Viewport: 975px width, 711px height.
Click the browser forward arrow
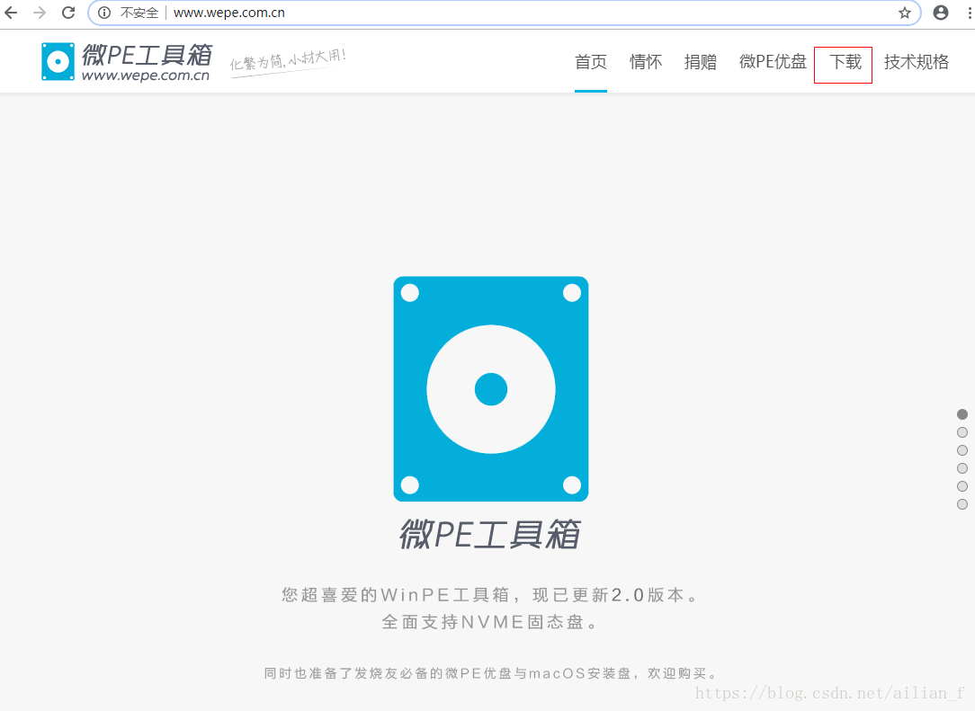(40, 13)
